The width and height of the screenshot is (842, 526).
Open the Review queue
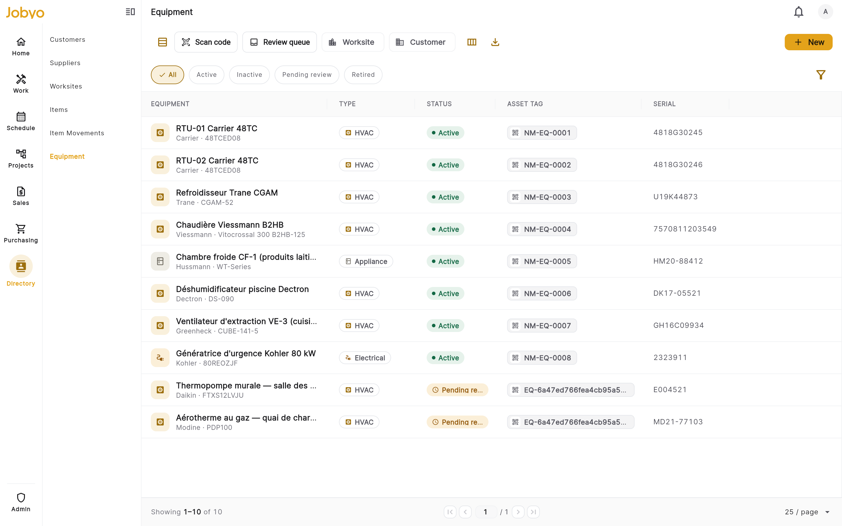point(280,42)
